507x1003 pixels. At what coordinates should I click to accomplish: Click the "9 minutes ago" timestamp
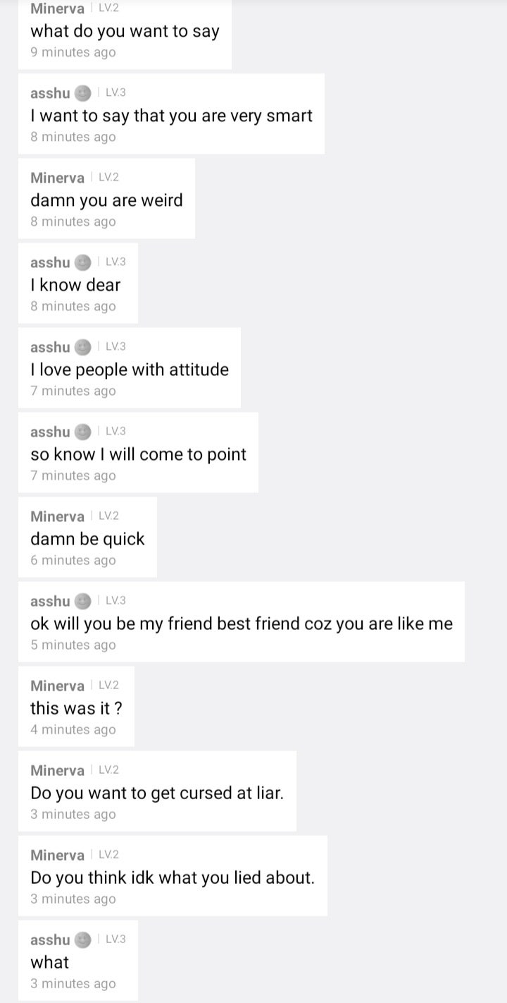click(x=73, y=52)
